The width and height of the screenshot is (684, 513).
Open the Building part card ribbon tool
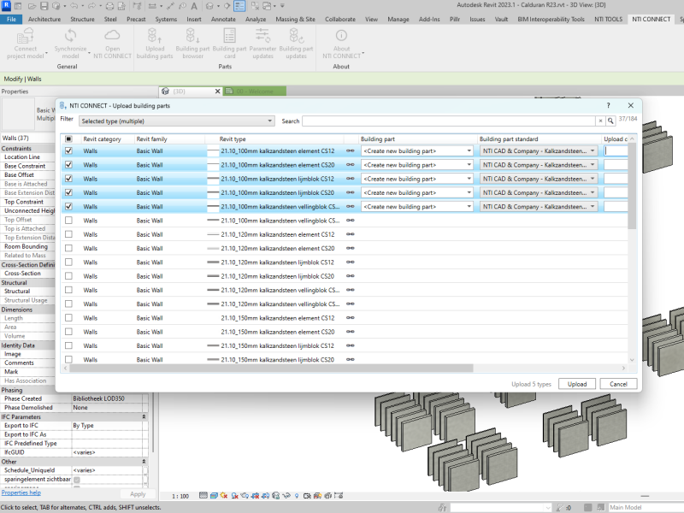[x=229, y=44]
